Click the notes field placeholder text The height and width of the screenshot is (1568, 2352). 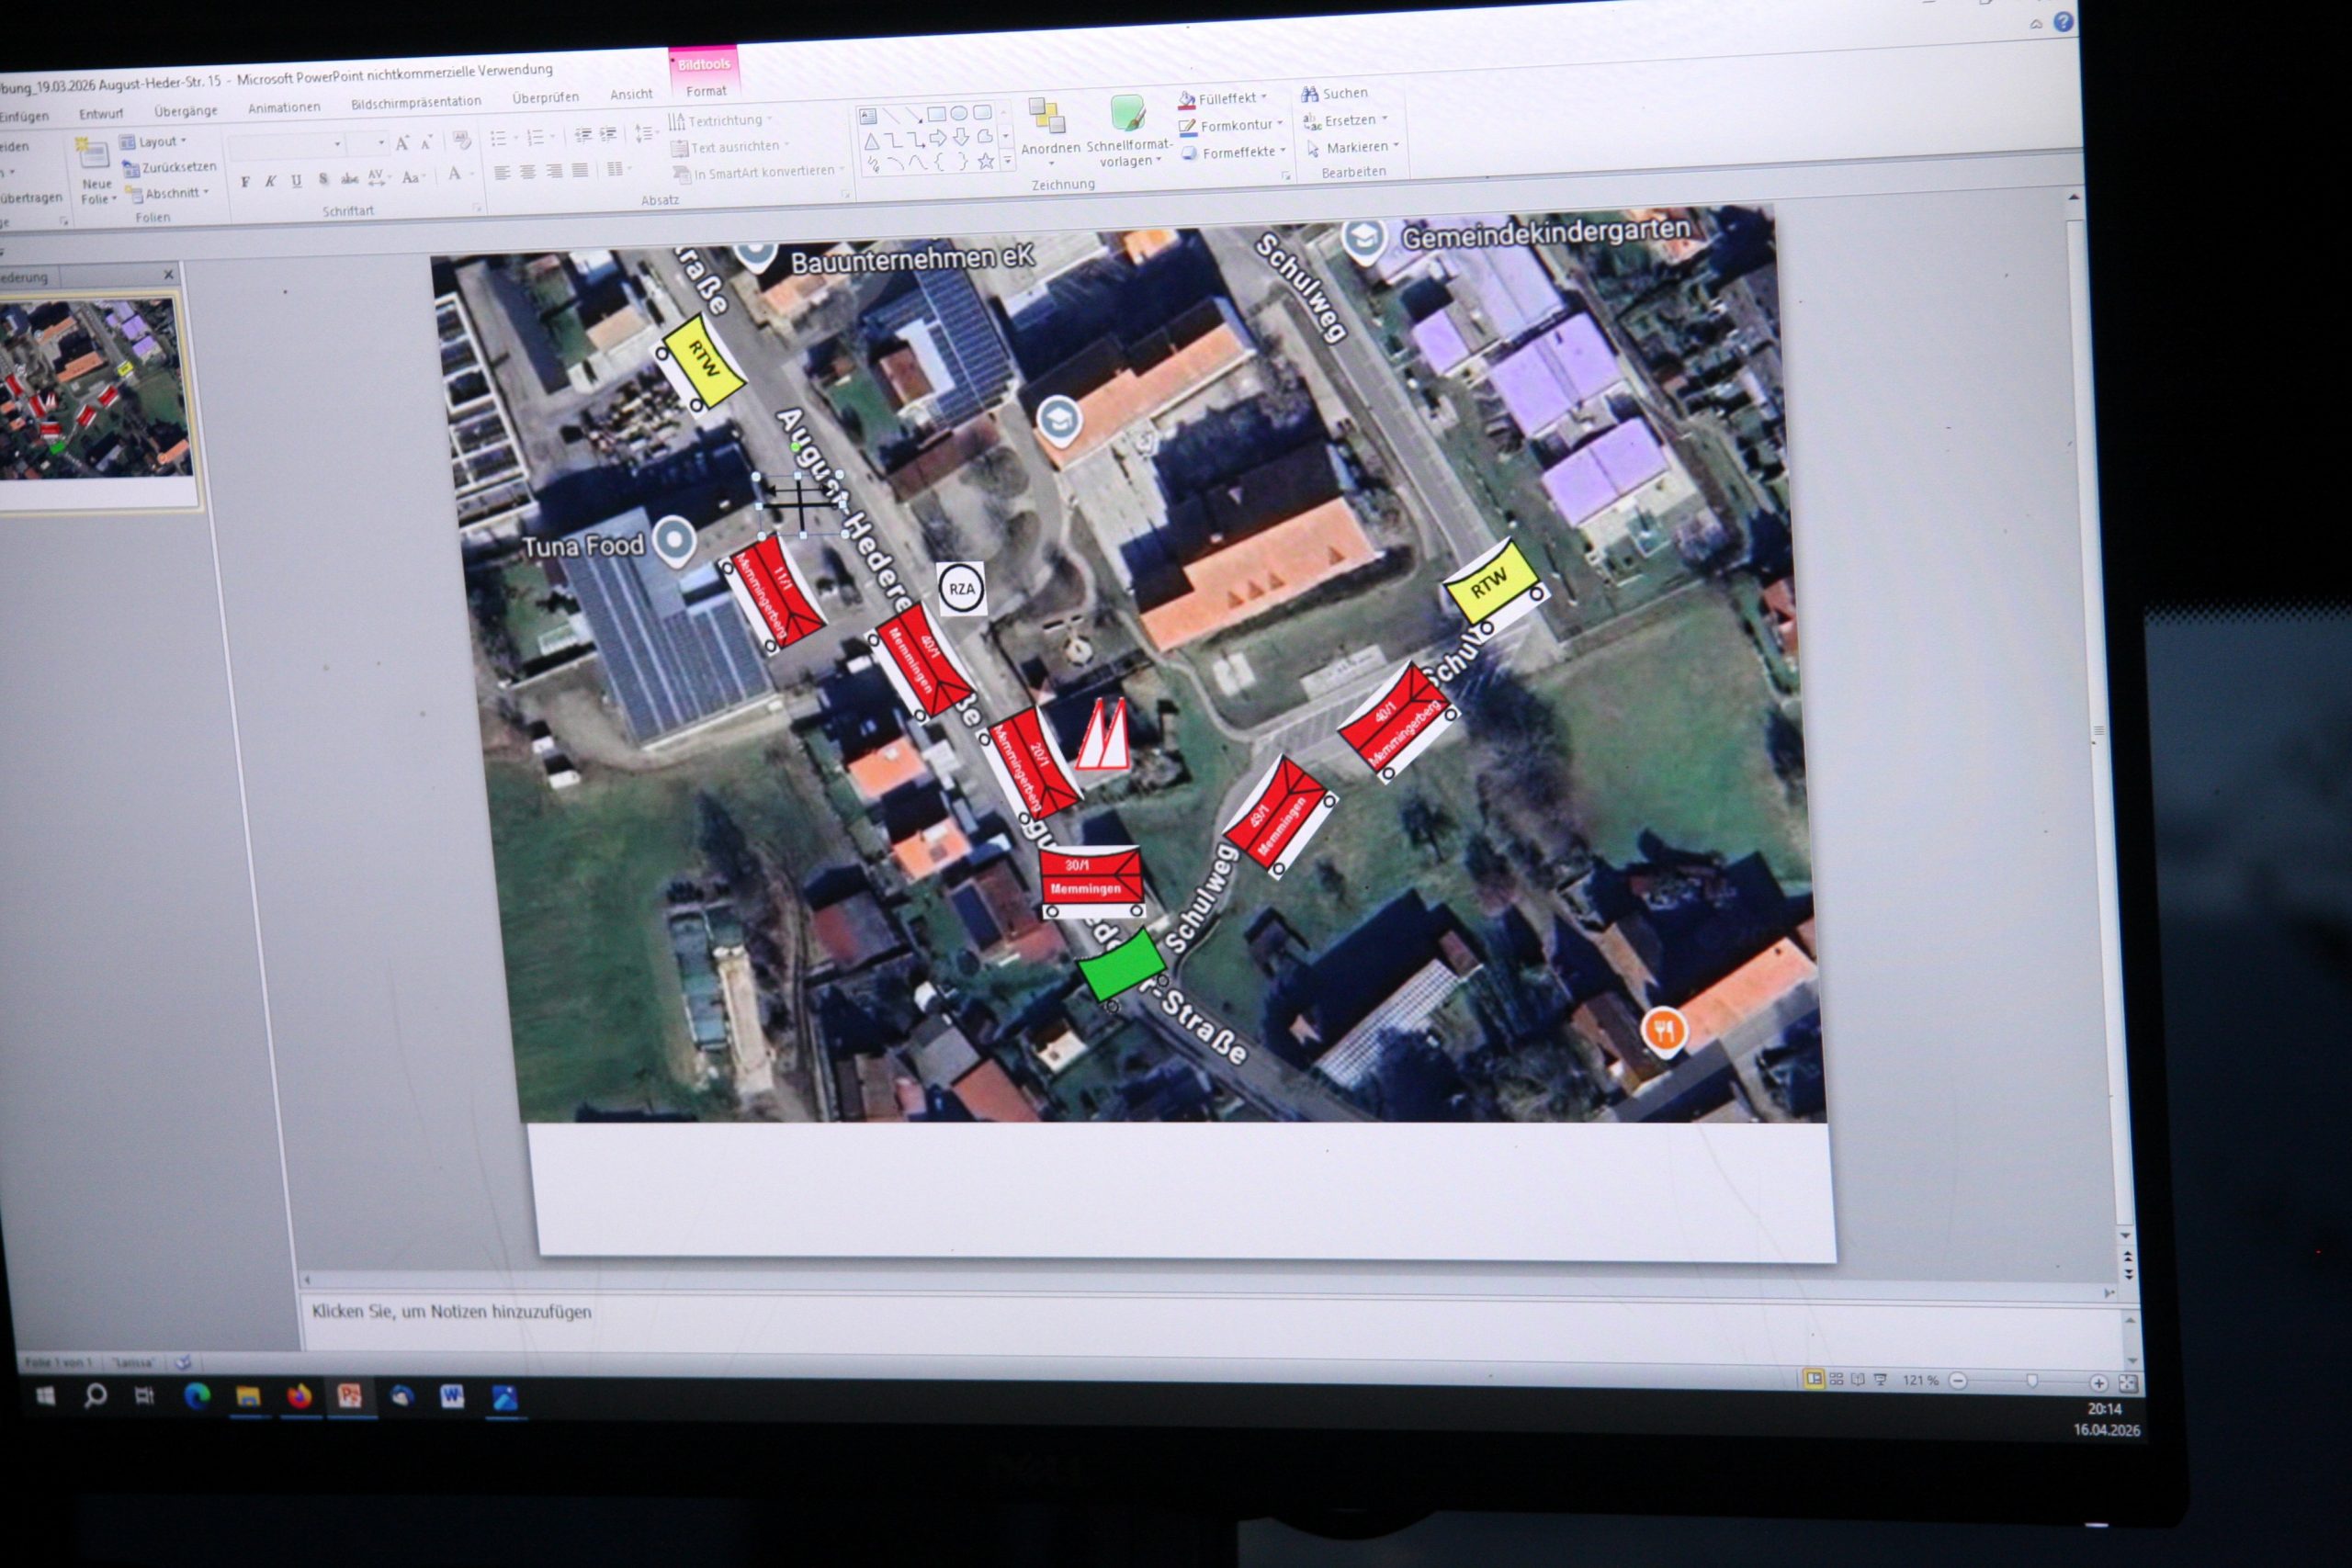click(451, 1311)
